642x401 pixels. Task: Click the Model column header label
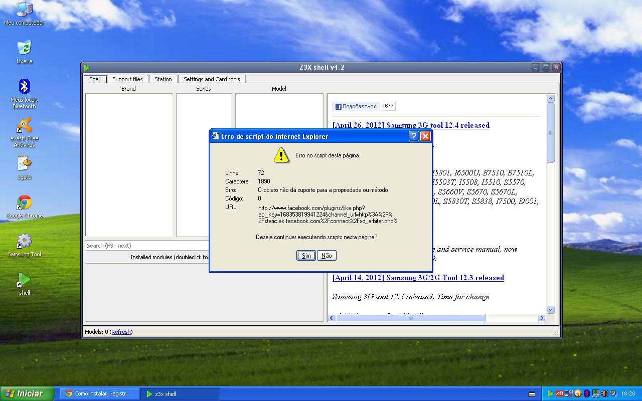[279, 89]
